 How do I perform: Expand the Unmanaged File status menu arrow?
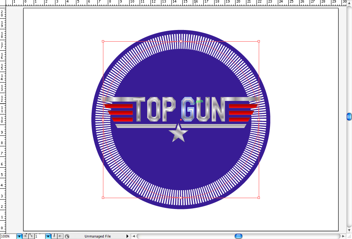tap(127, 236)
